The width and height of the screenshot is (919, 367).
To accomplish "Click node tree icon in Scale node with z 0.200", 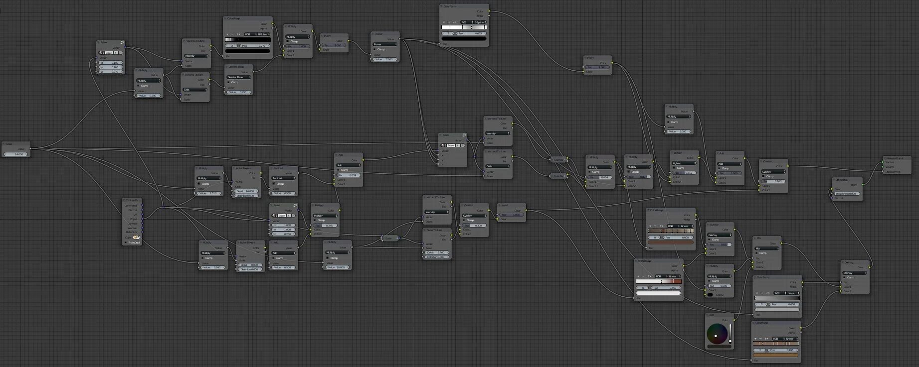I will click(x=275, y=216).
